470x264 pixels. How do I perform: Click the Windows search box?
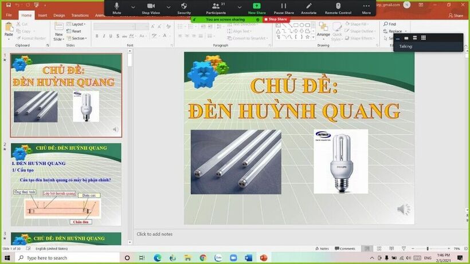[x=68, y=258]
